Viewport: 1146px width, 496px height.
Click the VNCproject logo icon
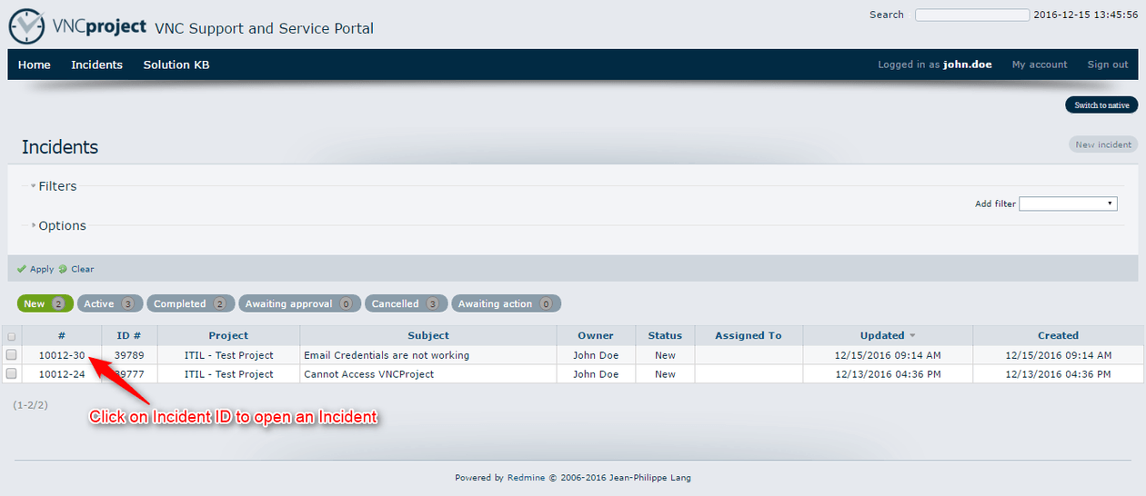pyautogui.click(x=26, y=26)
